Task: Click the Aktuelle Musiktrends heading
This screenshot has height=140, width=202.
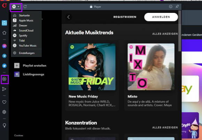Action: pos(89,33)
